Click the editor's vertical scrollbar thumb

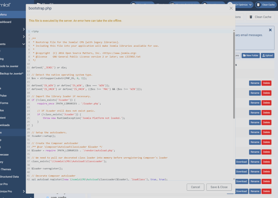pos(234,75)
